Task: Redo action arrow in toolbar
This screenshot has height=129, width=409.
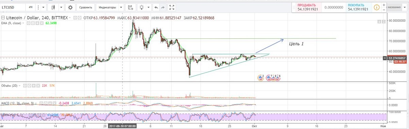Action: point(163,7)
